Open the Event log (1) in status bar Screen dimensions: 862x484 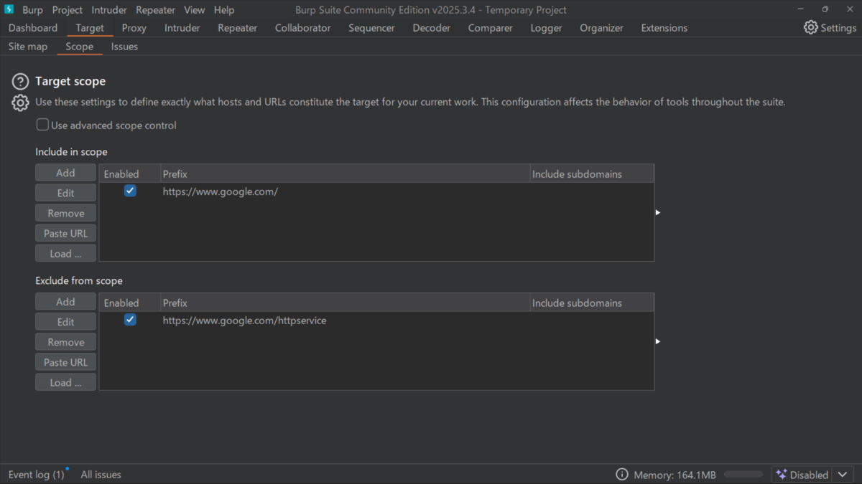tap(36, 475)
